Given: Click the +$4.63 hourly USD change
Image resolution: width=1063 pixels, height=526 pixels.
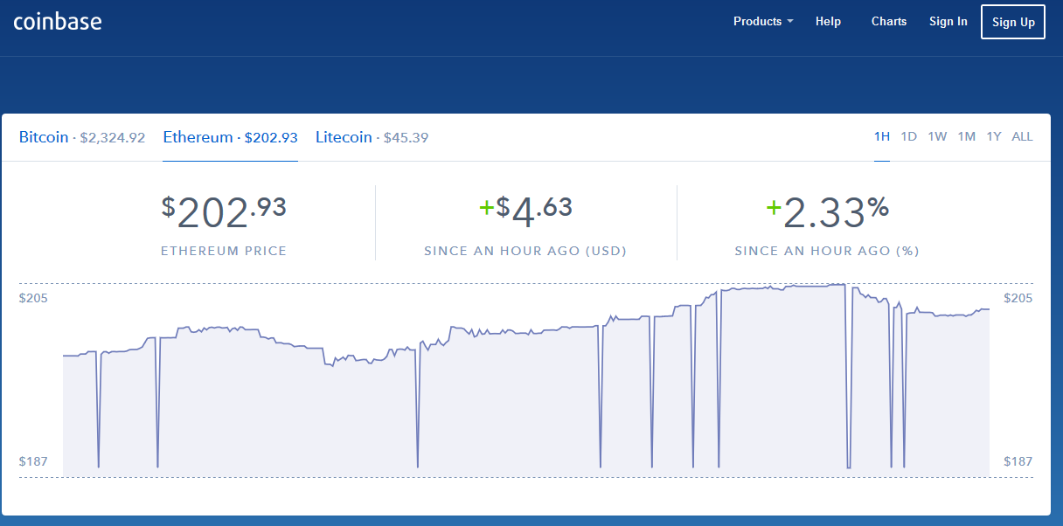Looking at the screenshot, I should 525,212.
